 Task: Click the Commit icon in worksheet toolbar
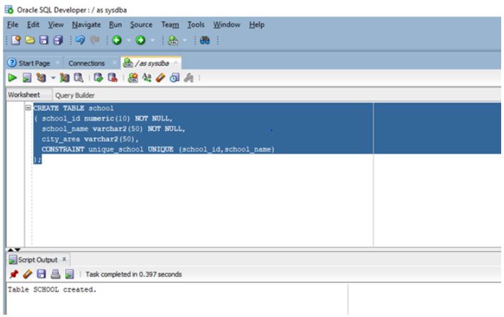click(99, 78)
